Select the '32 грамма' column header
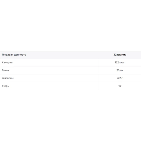141x141 pixels. [x=120, y=55]
